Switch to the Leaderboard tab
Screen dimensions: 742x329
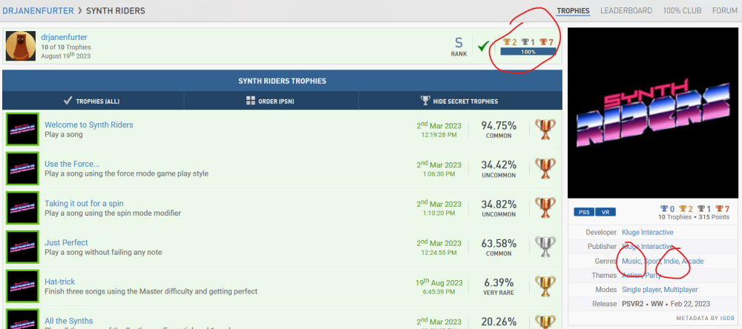pyautogui.click(x=626, y=10)
